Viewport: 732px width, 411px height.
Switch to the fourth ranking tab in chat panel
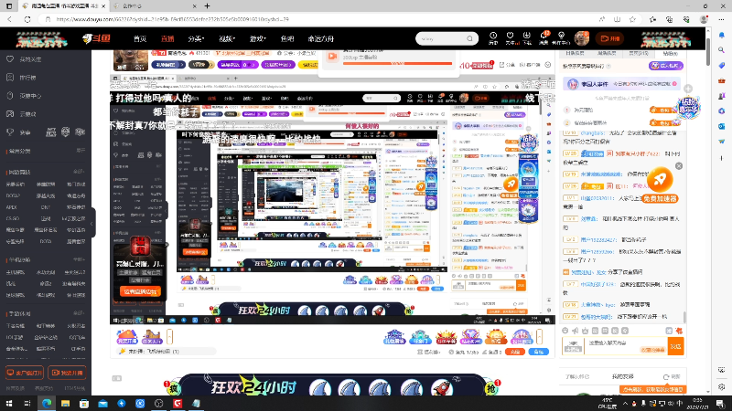click(670, 53)
